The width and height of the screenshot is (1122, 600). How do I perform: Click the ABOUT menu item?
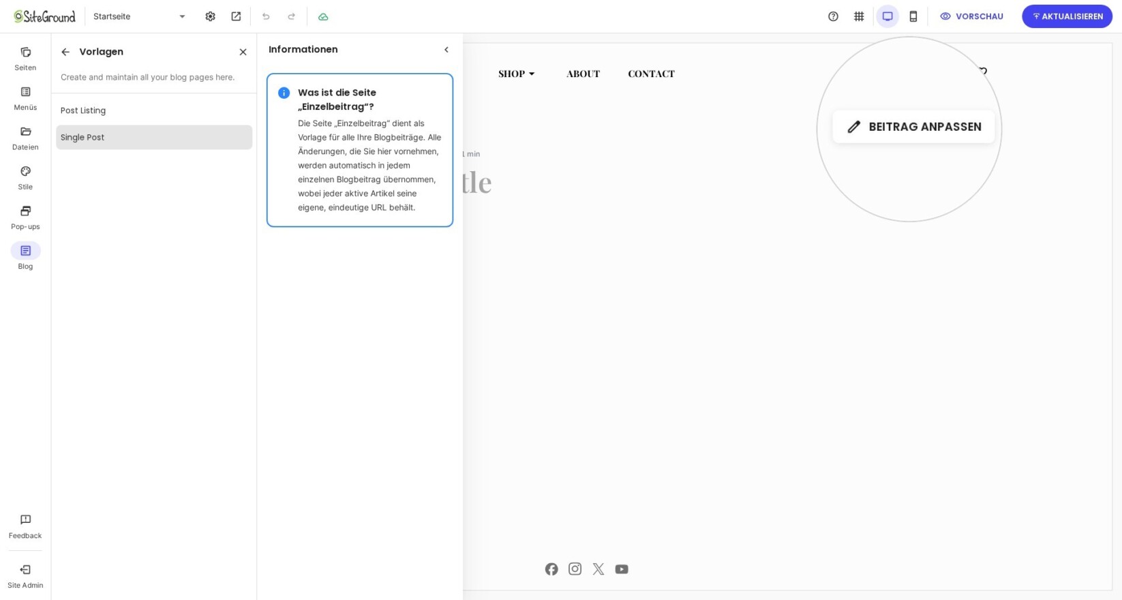(583, 74)
